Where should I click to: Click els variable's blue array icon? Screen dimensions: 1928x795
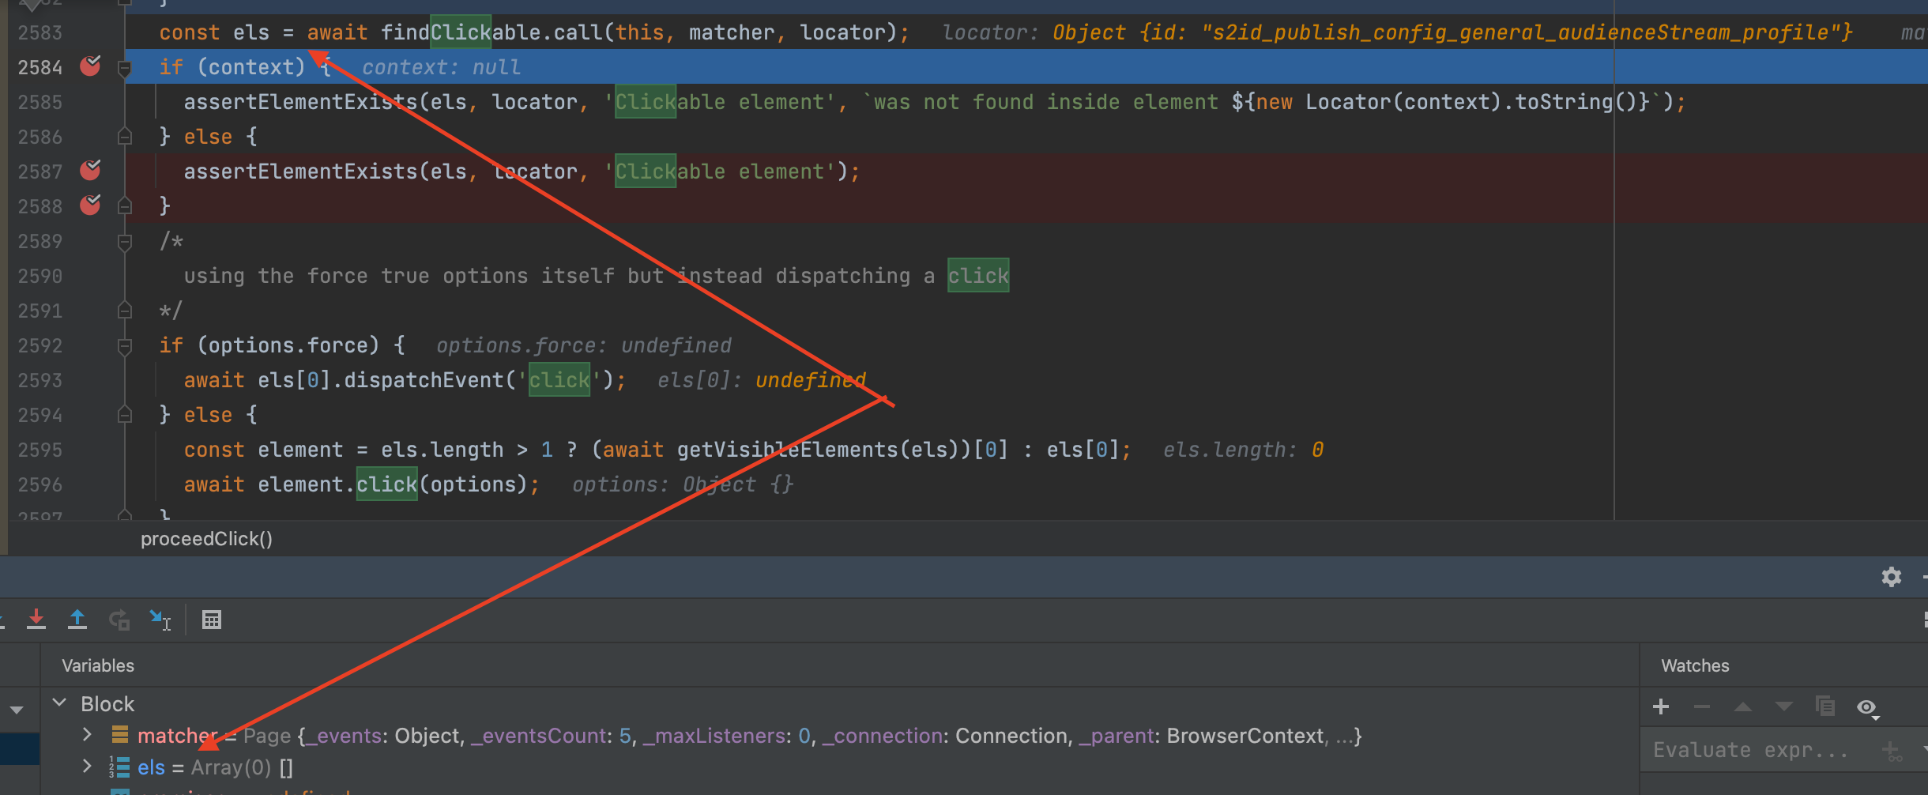(119, 767)
